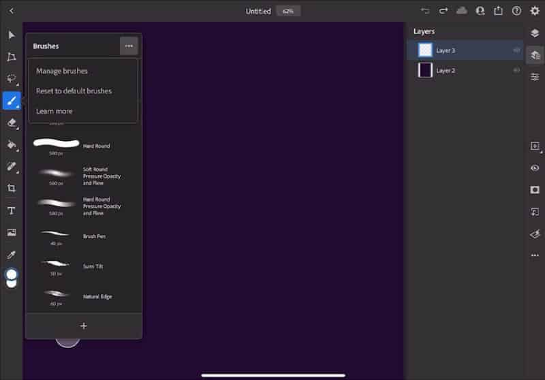Select the Transform tool
This screenshot has width=545, height=380.
[12, 57]
